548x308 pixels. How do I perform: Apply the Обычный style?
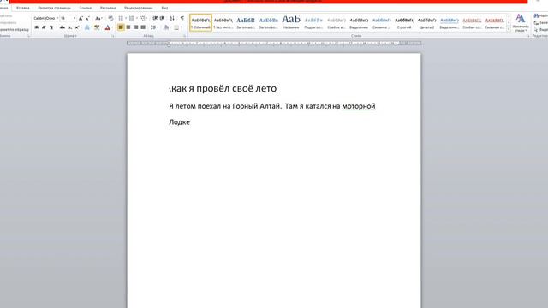point(200,23)
